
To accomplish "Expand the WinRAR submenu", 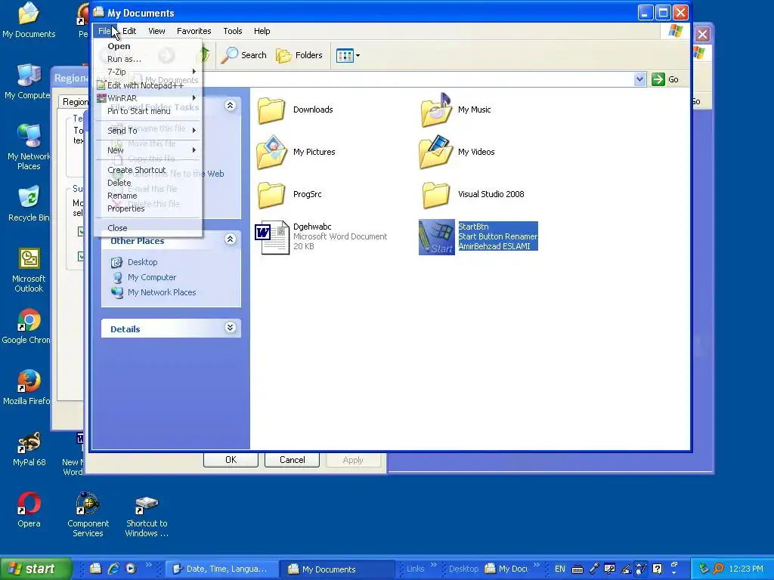I will click(x=148, y=98).
